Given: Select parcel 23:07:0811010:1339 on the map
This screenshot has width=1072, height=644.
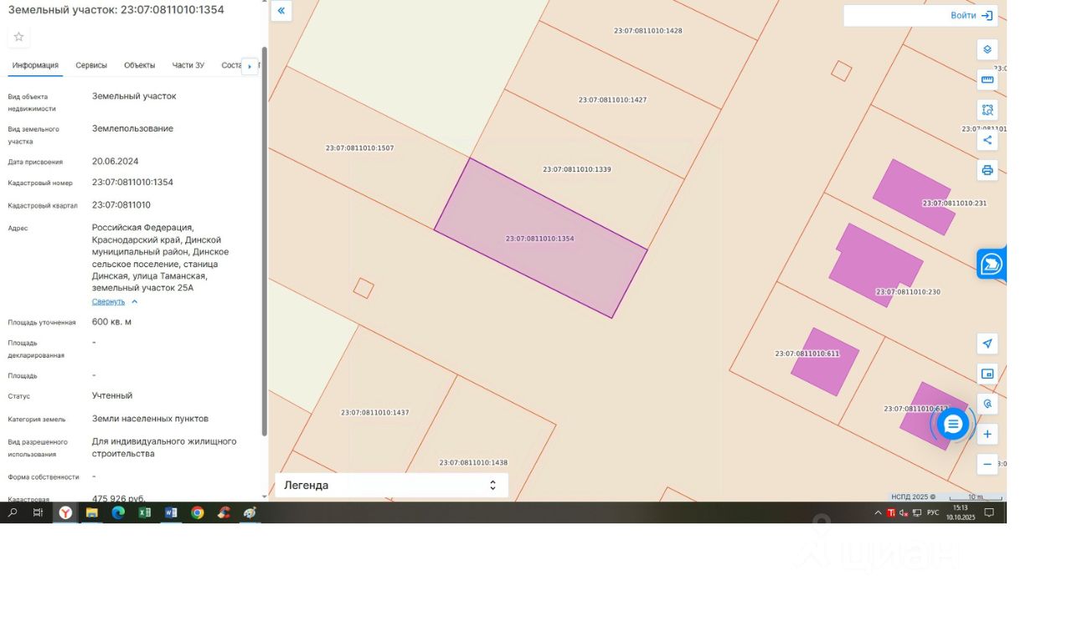Looking at the screenshot, I should [577, 169].
